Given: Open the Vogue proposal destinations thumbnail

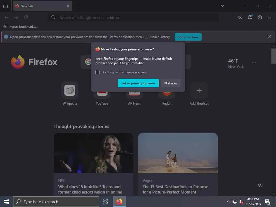Looking at the screenshot, I should click(x=178, y=153).
